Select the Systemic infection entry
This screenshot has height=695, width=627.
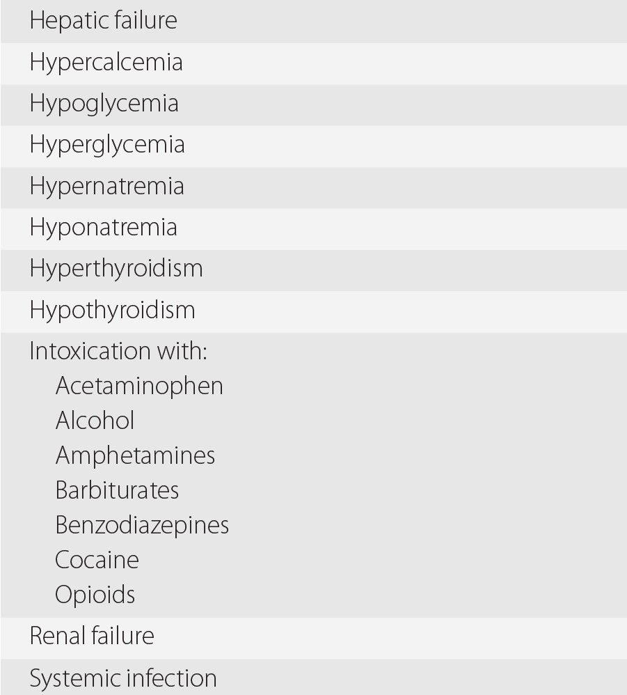(123, 678)
